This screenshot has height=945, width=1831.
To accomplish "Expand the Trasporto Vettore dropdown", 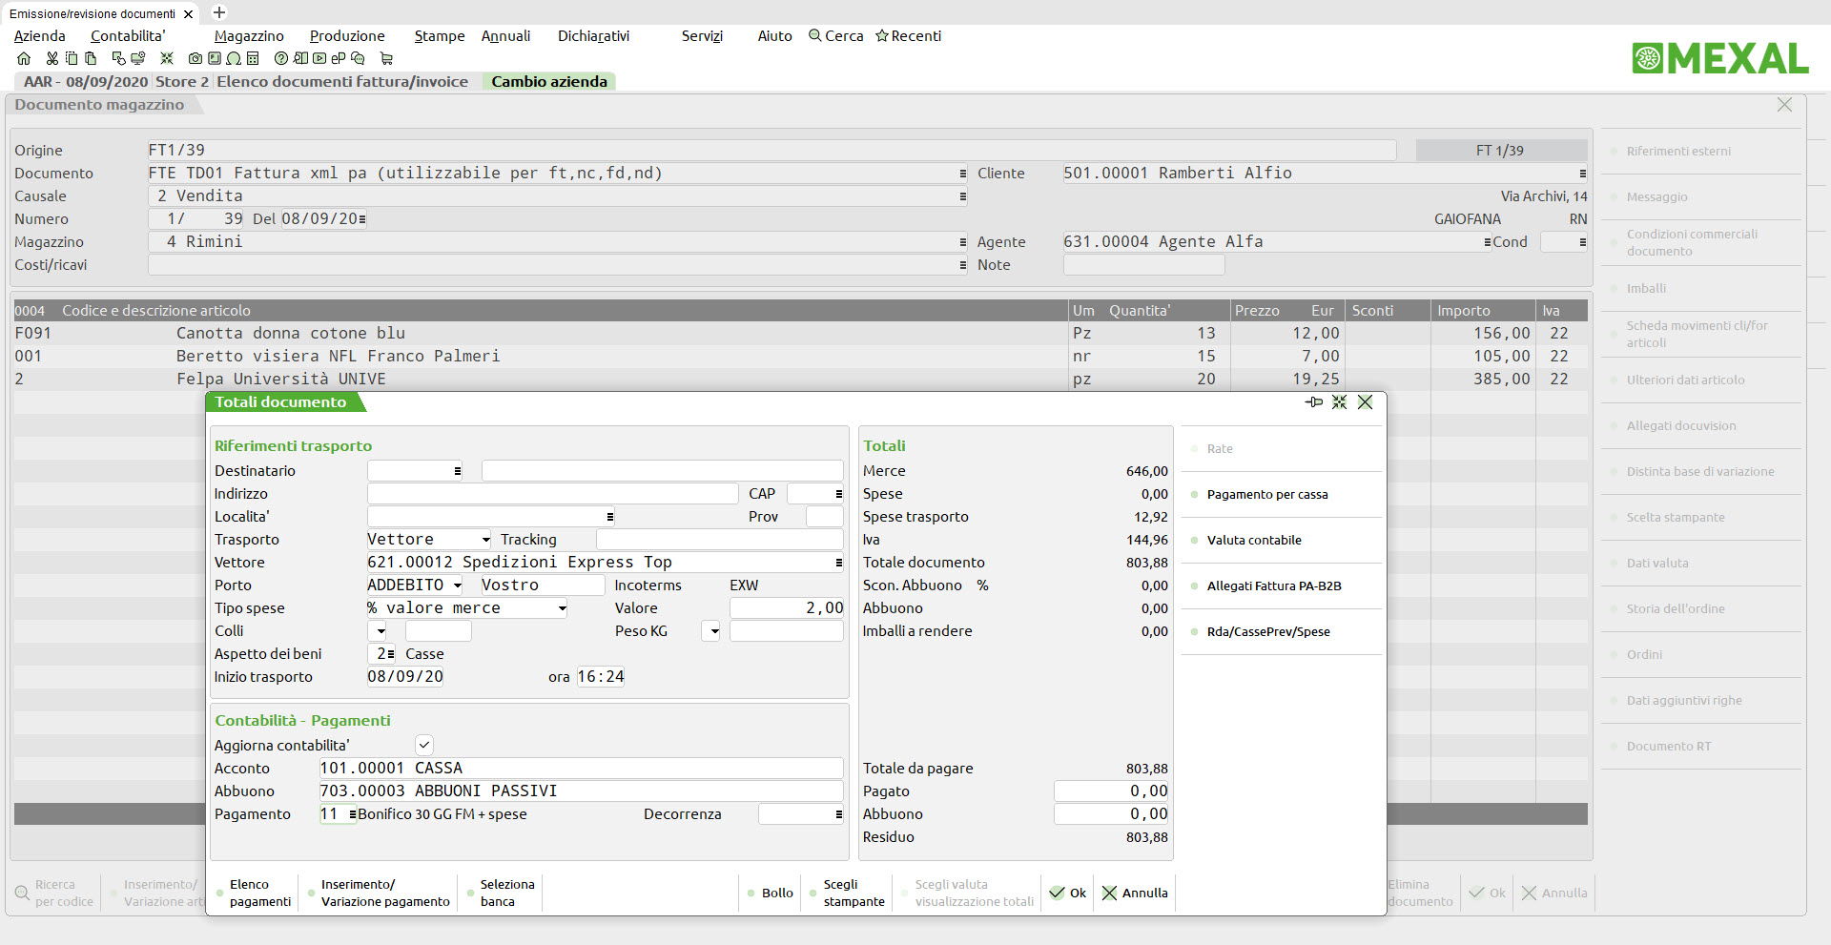I will (x=485, y=540).
